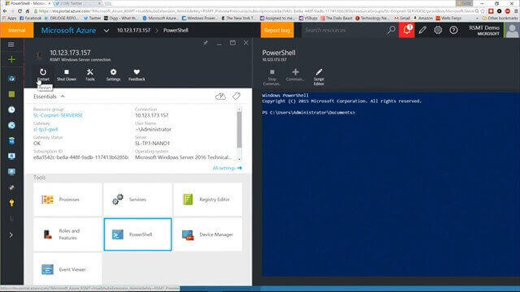This screenshot has height=292, width=520.
Task: Click the Feedback heart icon
Action: (x=136, y=72)
